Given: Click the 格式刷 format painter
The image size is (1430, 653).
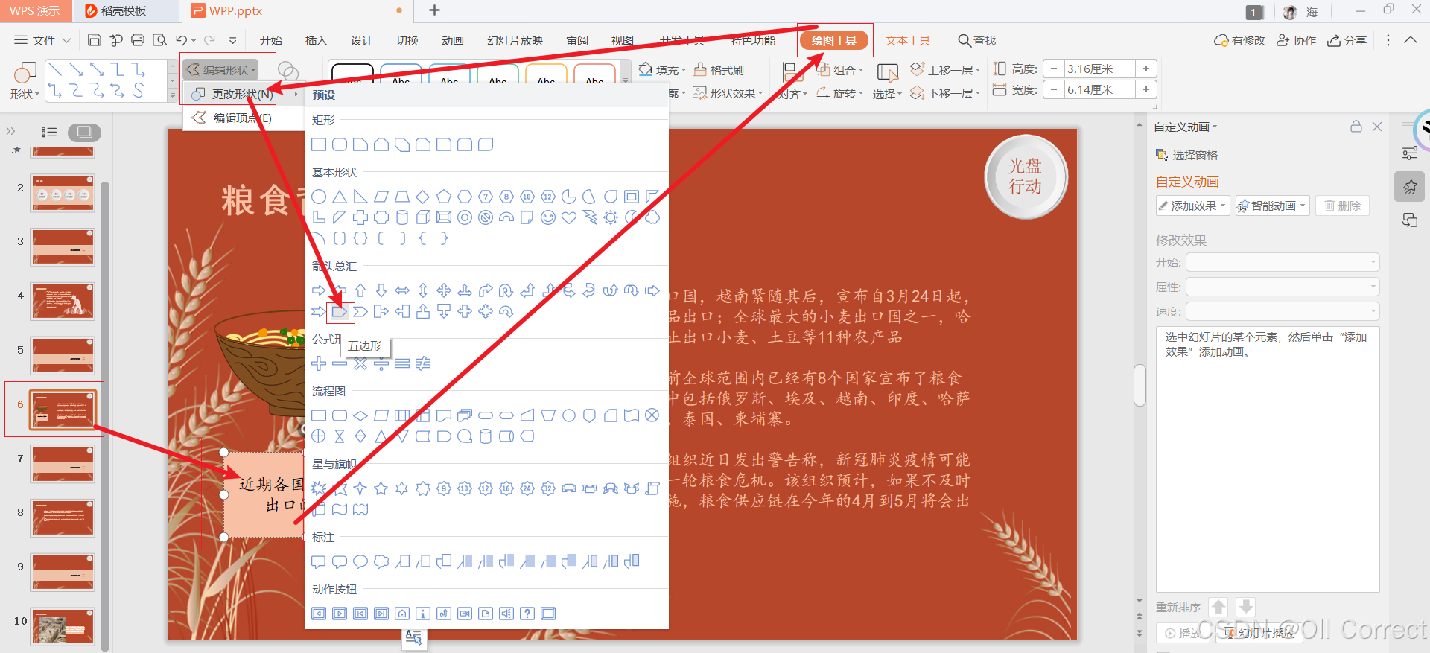Looking at the screenshot, I should click(719, 70).
